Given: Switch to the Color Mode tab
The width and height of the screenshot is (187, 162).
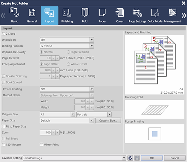Looking at the screenshot, I should 155,16.
